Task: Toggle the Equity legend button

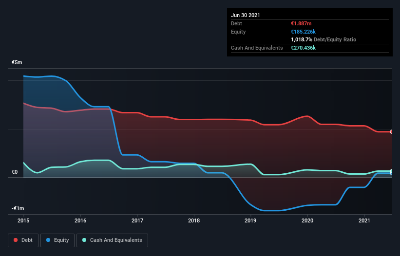Action: click(57, 240)
